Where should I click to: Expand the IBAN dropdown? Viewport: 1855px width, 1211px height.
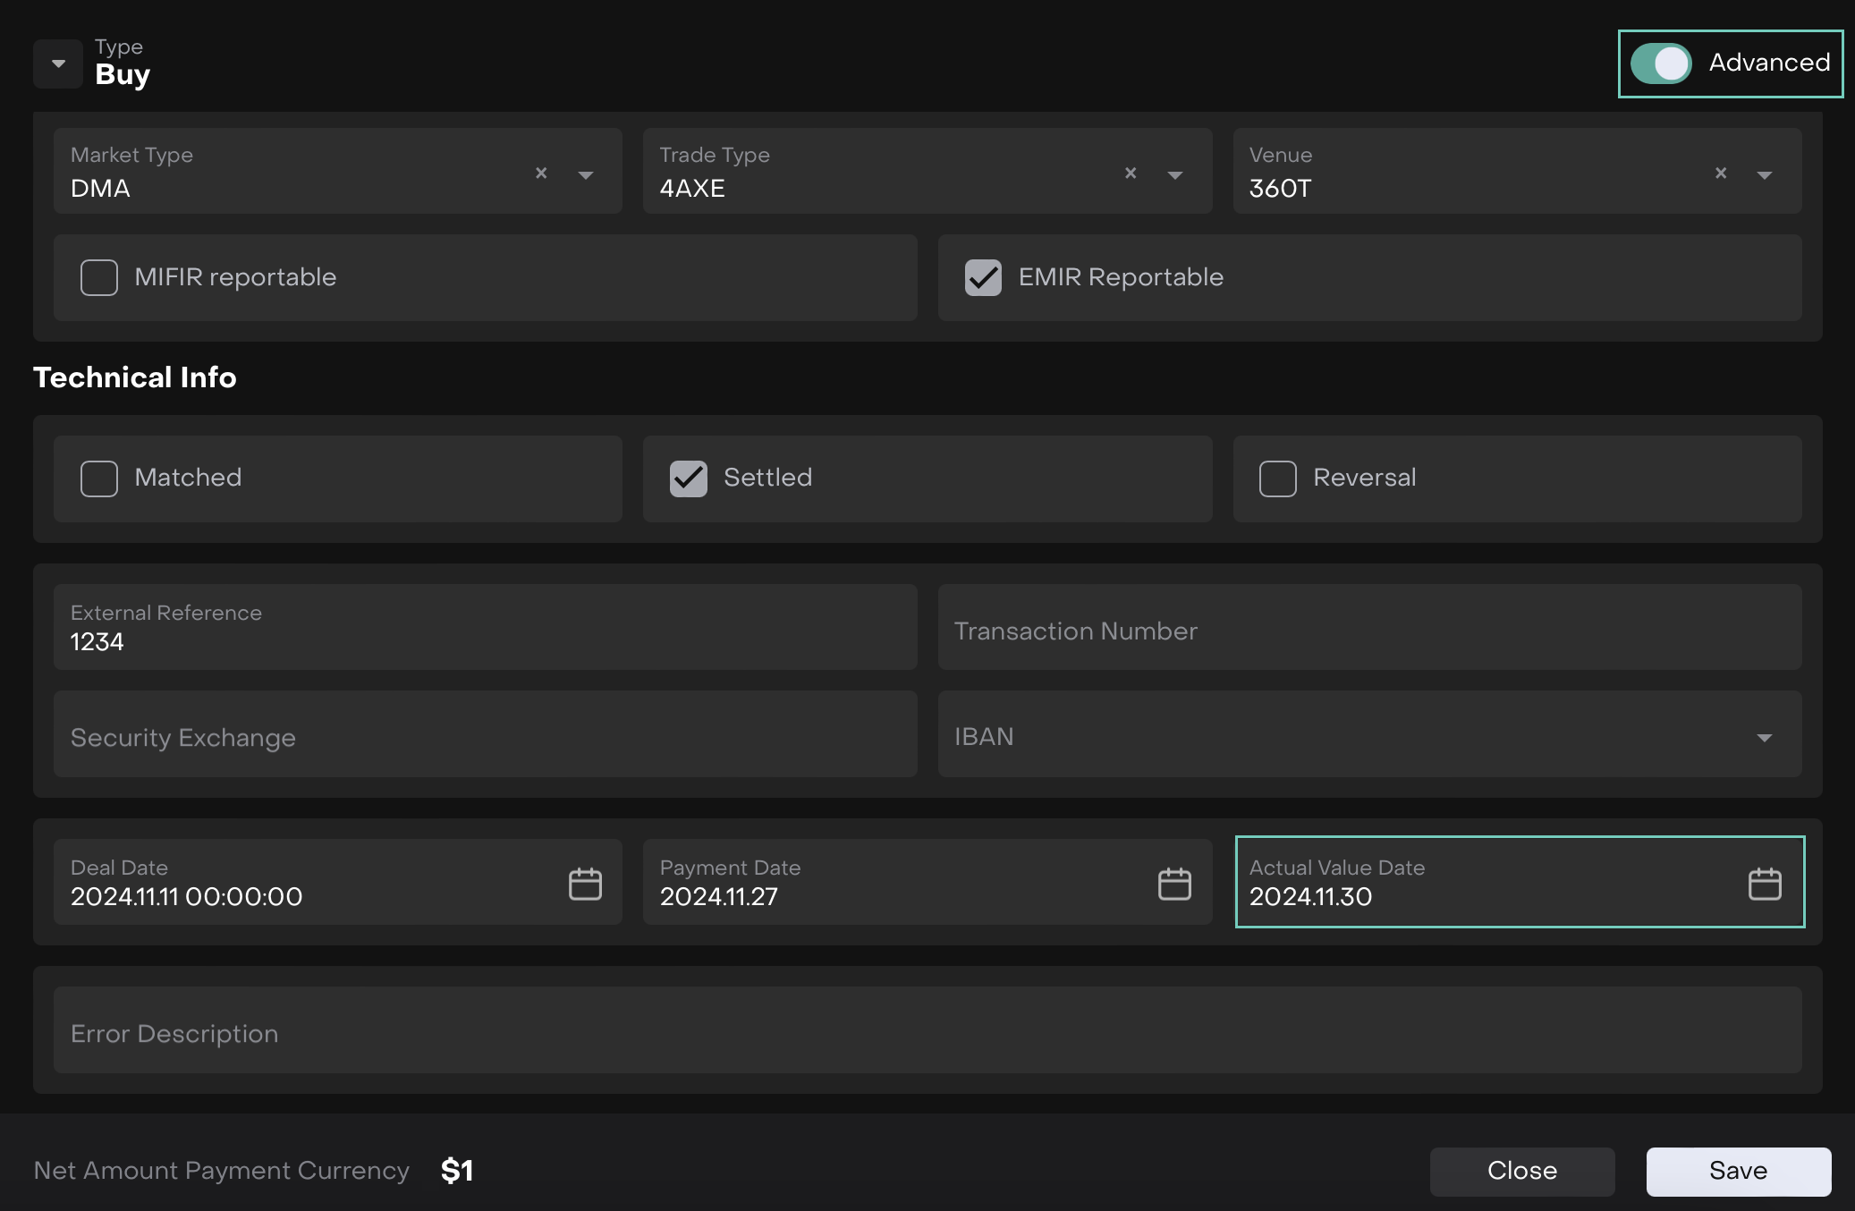pos(1764,738)
